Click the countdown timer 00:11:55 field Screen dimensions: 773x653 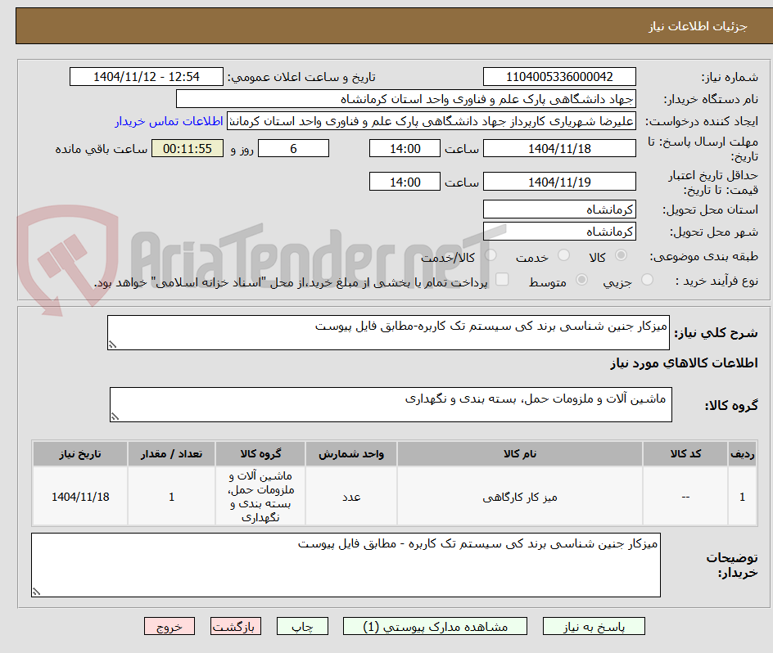click(188, 148)
